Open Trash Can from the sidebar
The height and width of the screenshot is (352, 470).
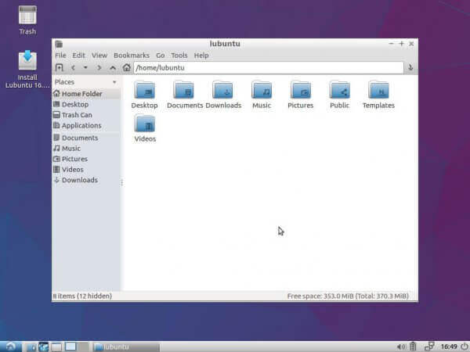(x=86, y=115)
